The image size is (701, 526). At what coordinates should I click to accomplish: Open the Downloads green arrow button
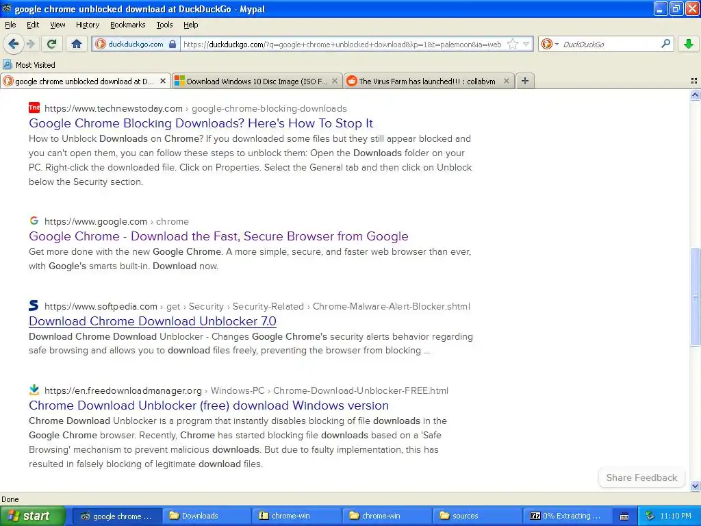coord(689,44)
